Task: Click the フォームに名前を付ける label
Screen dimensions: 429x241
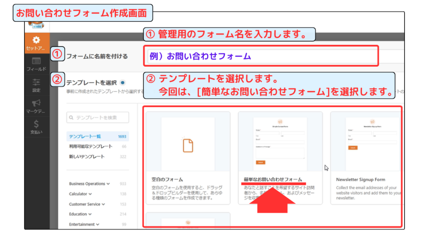Action: coord(97,57)
